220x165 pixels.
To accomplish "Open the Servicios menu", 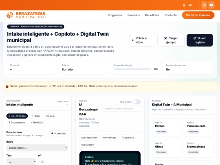I will point(134,15).
